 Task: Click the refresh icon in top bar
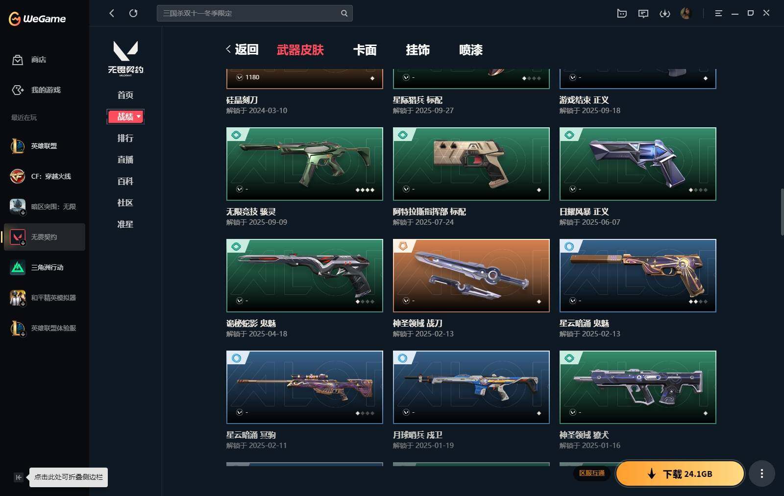pyautogui.click(x=133, y=13)
